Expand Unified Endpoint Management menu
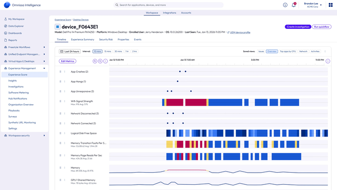The height and width of the screenshot is (190, 337). click(x=44, y=54)
